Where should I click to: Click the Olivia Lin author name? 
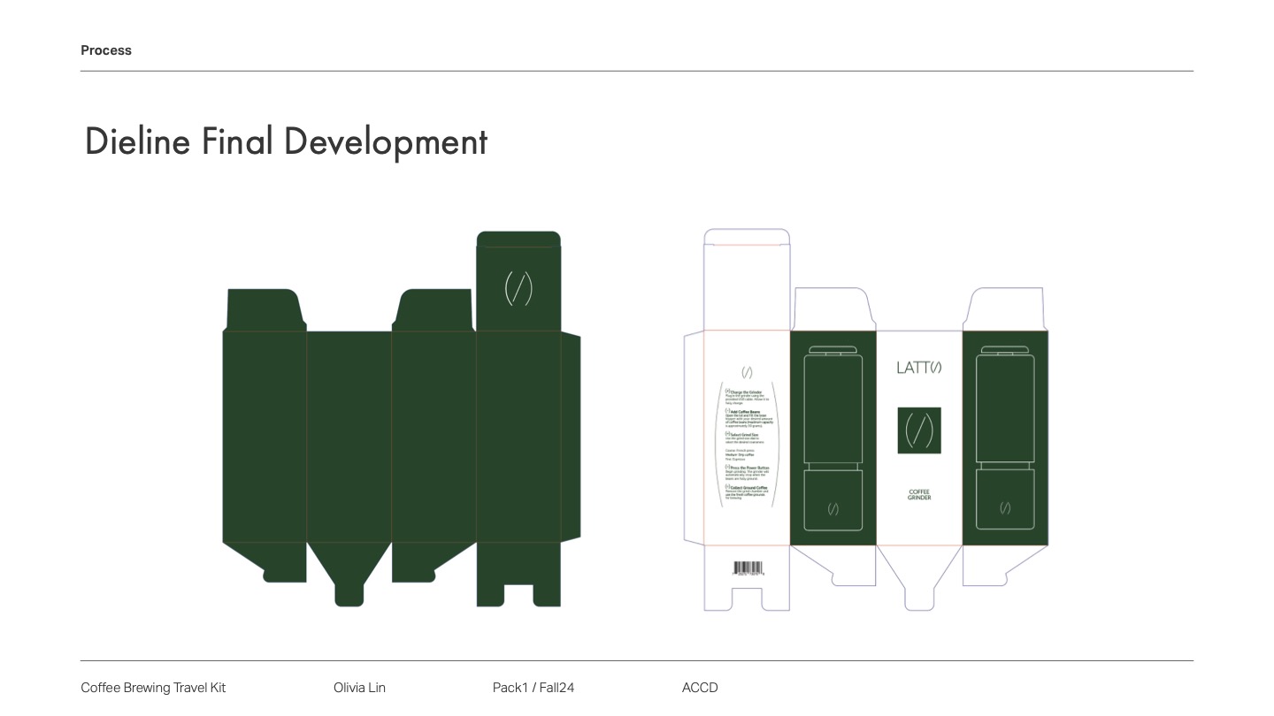[x=359, y=688]
